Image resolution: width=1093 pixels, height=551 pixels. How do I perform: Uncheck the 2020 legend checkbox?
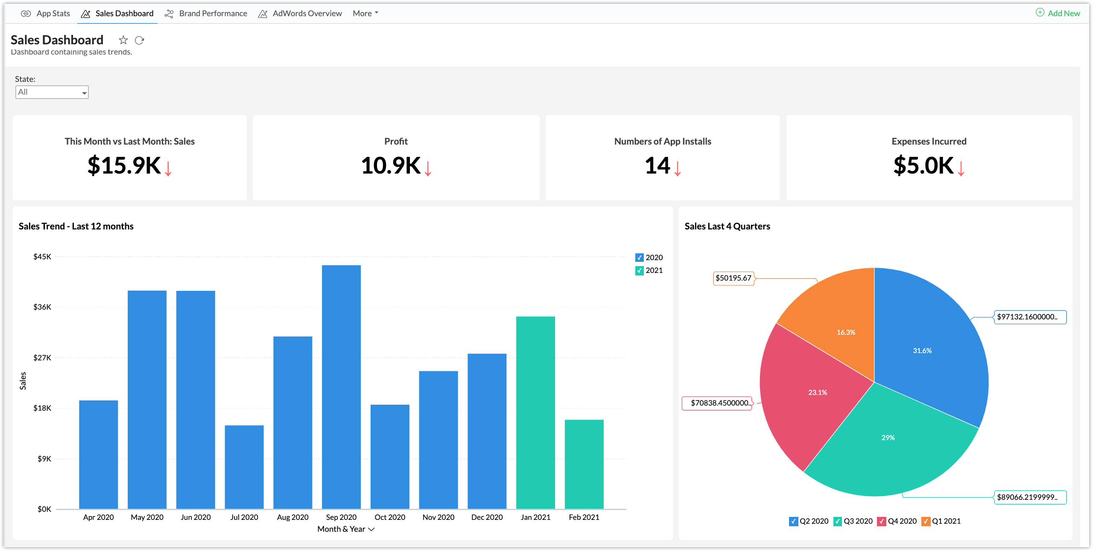639,258
